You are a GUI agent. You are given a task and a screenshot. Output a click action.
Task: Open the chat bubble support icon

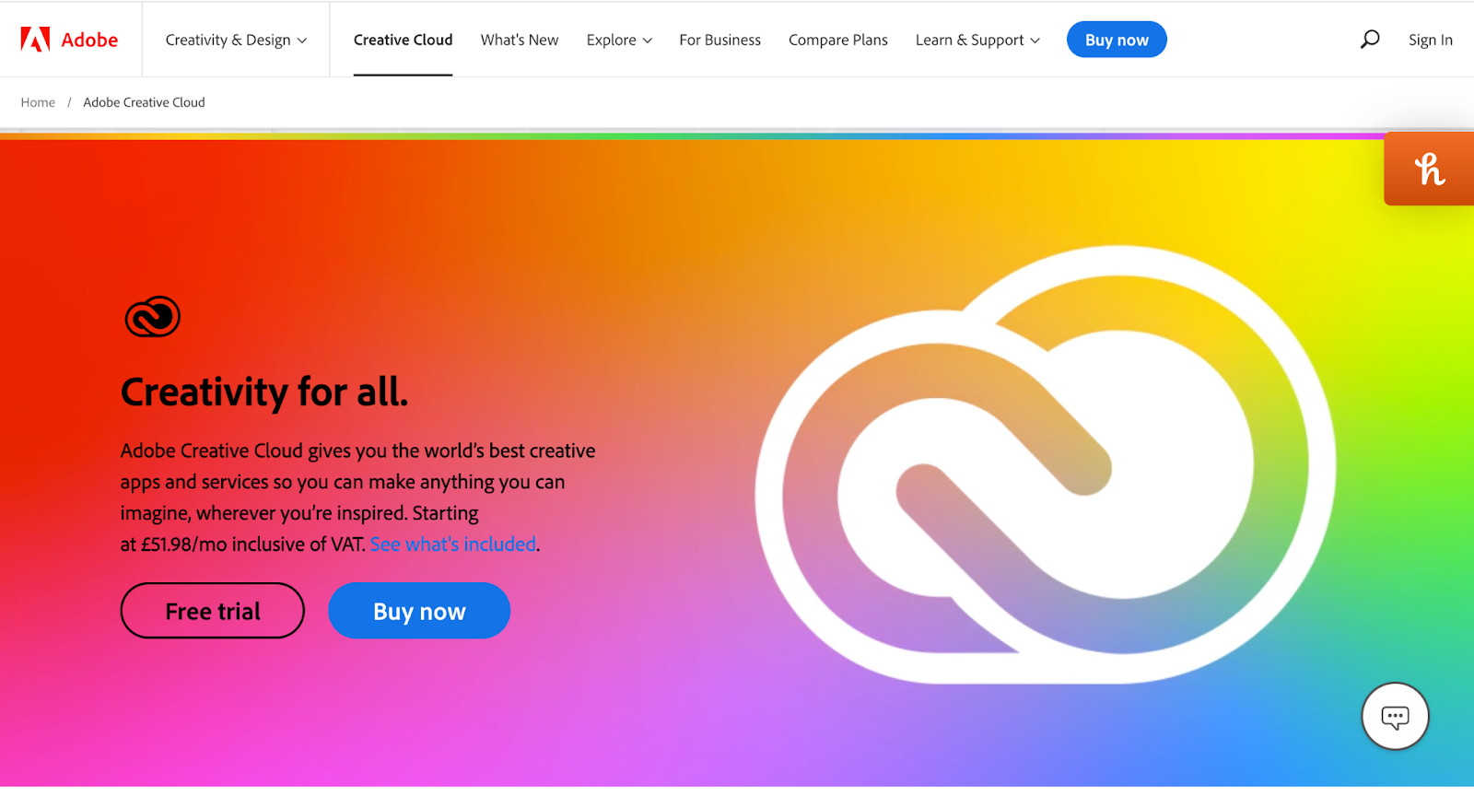(x=1395, y=716)
